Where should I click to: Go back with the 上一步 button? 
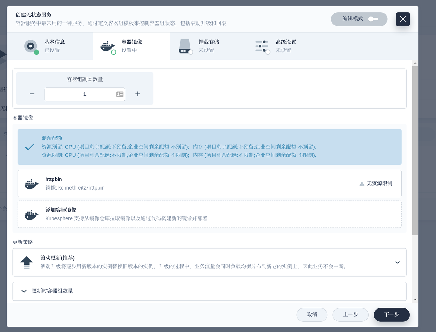[x=351, y=315]
